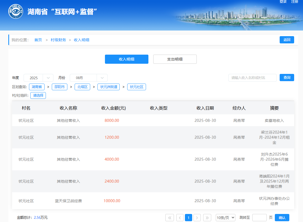This screenshot has height=222, width=303.
Task: Click the 返回 button
Action: coord(287,40)
